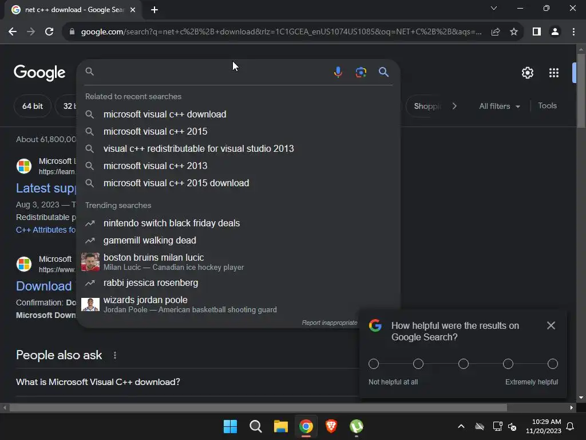Choose suggestion 'microsoft visual c++ download'

click(239, 115)
